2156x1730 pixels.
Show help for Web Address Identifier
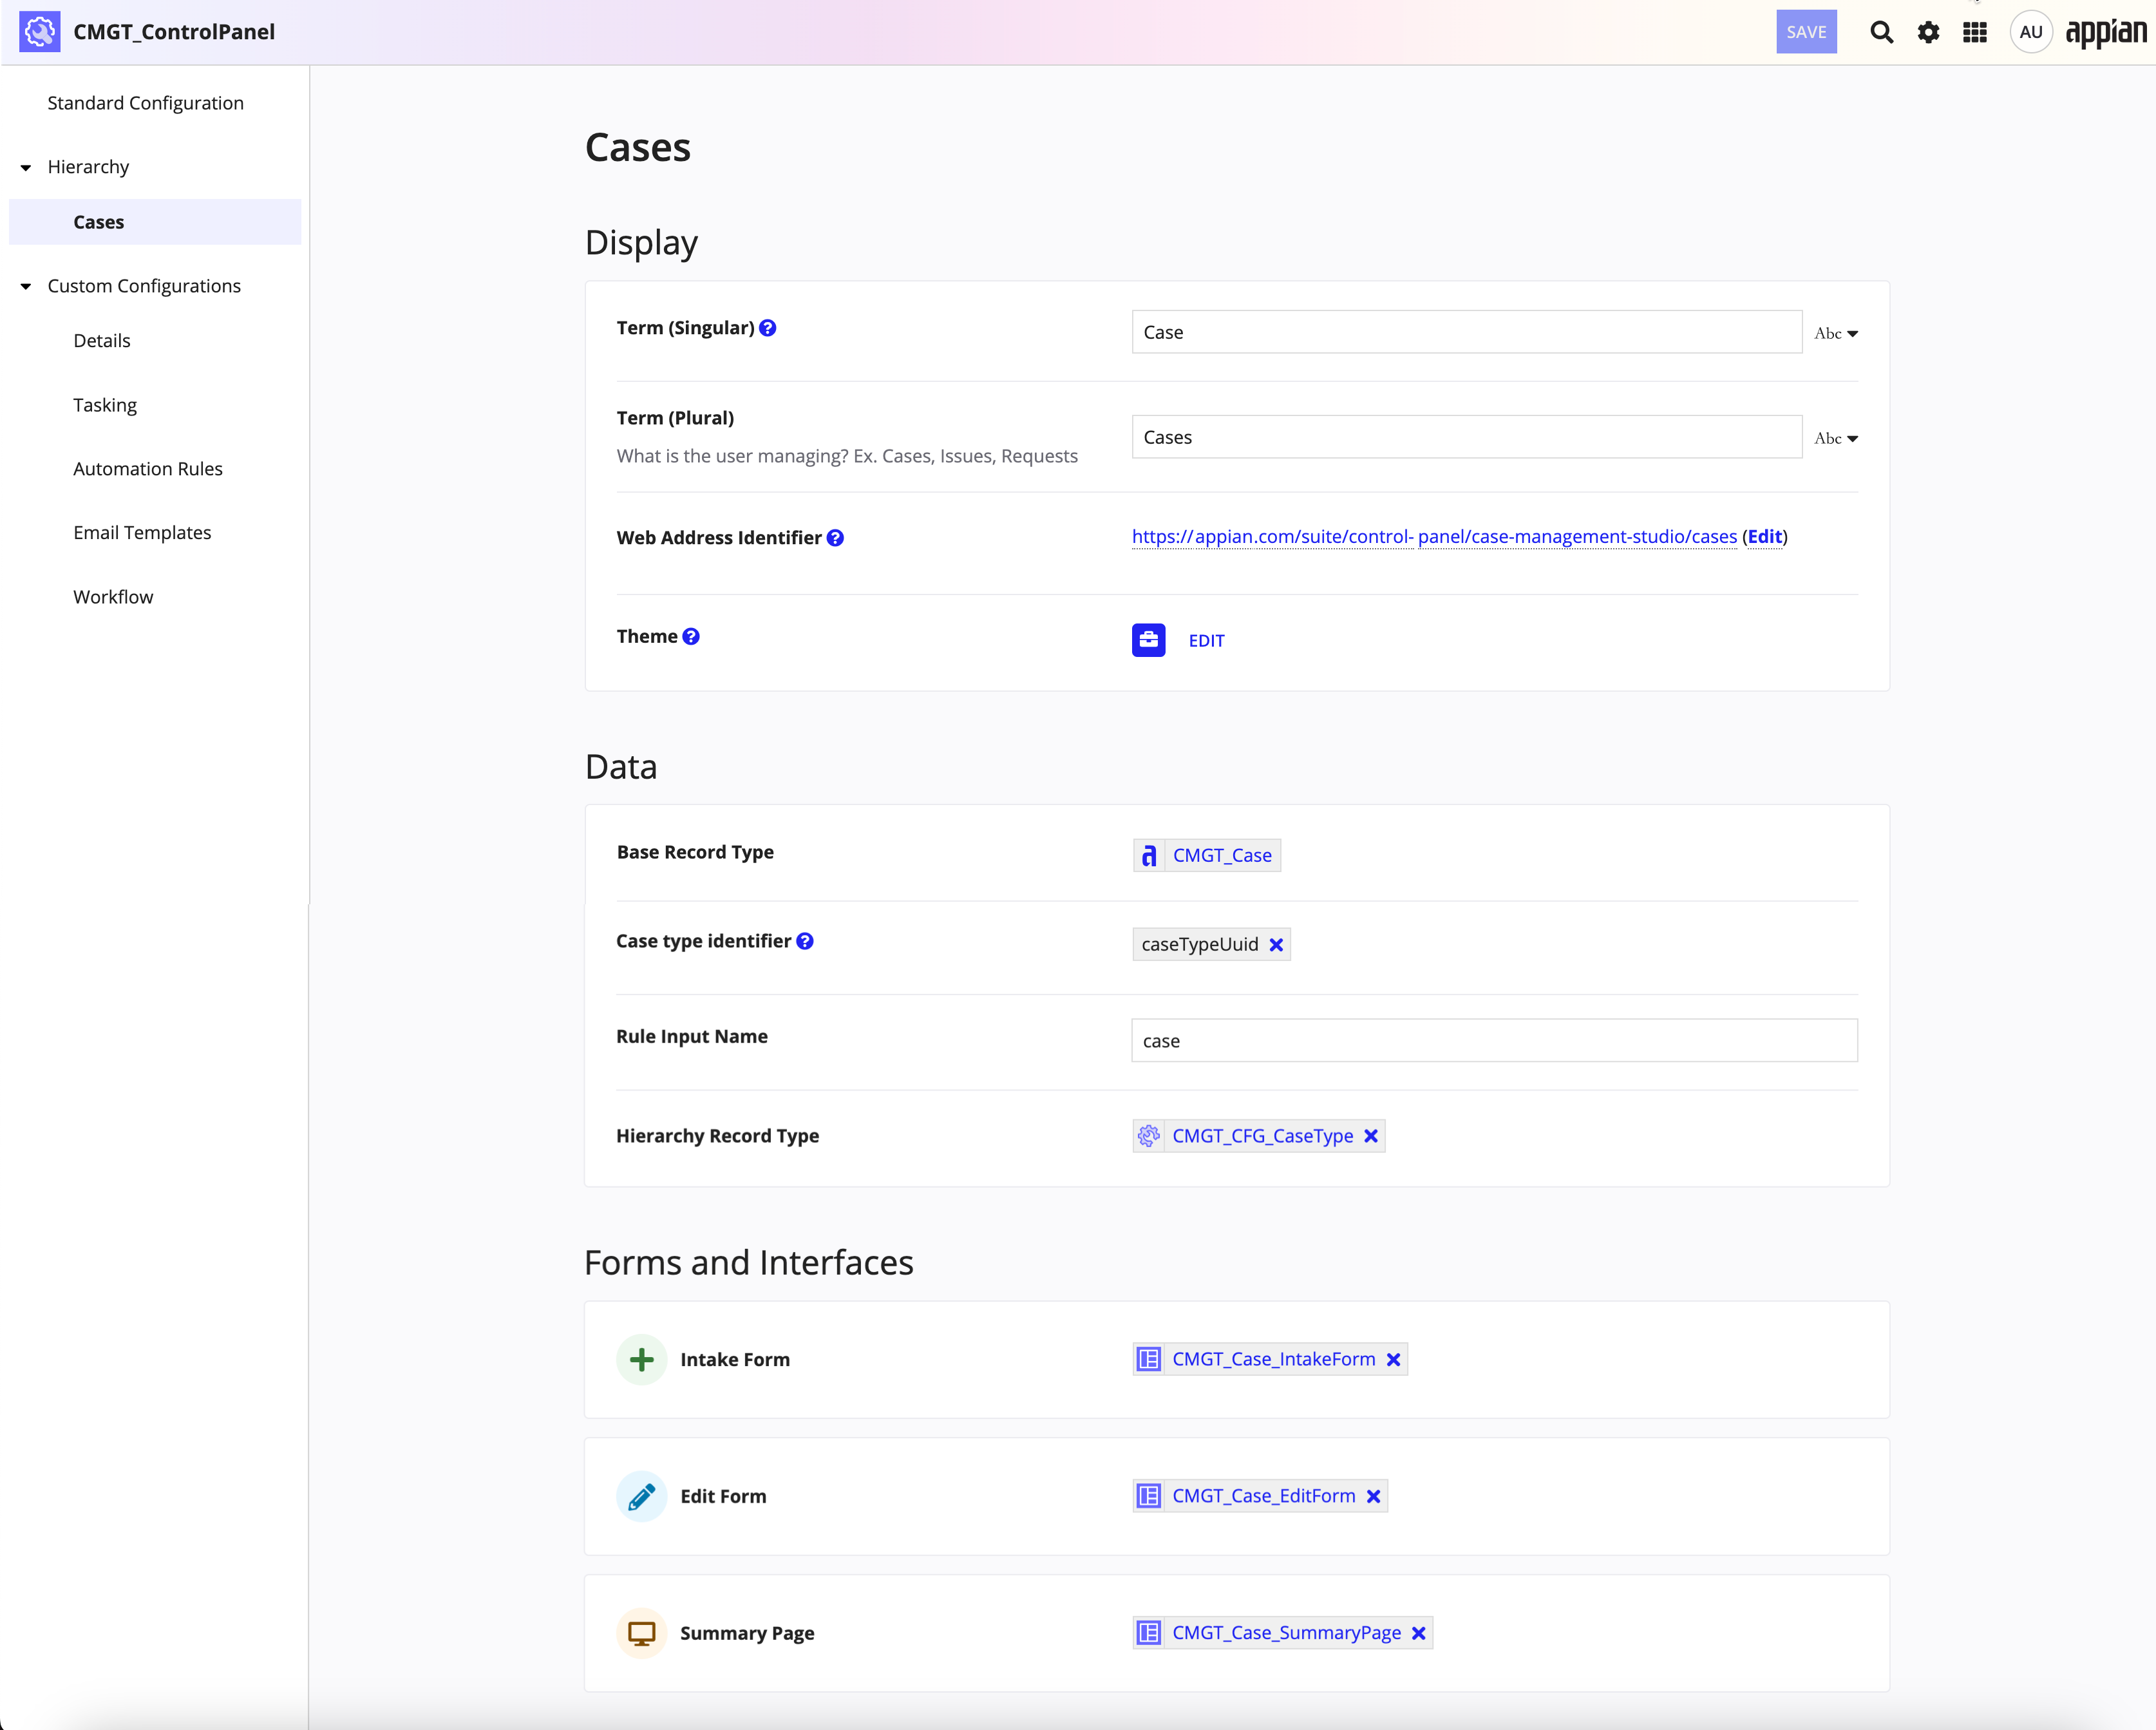coord(835,538)
